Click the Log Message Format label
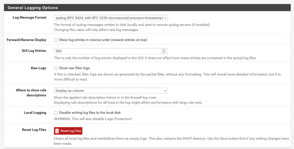The image size is (294, 149). (x=30, y=18)
